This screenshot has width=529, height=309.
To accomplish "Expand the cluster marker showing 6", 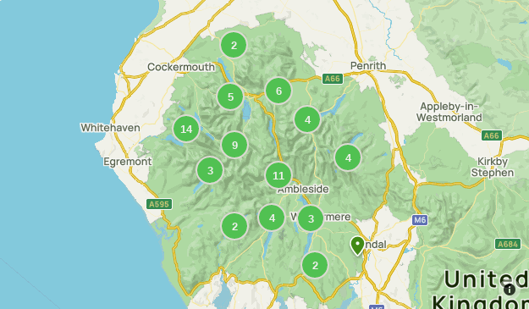I will tap(278, 91).
